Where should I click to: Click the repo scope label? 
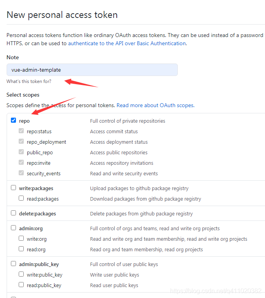point(25,121)
